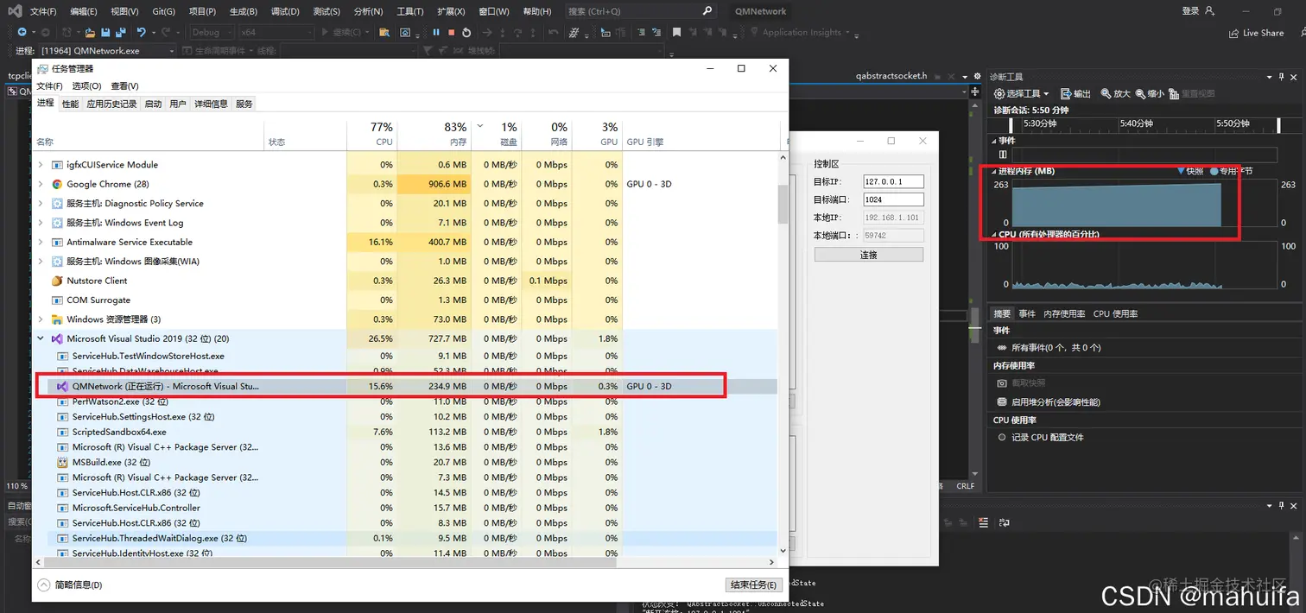Click the Nutstore Client process icon
The image size is (1306, 613).
pos(57,281)
